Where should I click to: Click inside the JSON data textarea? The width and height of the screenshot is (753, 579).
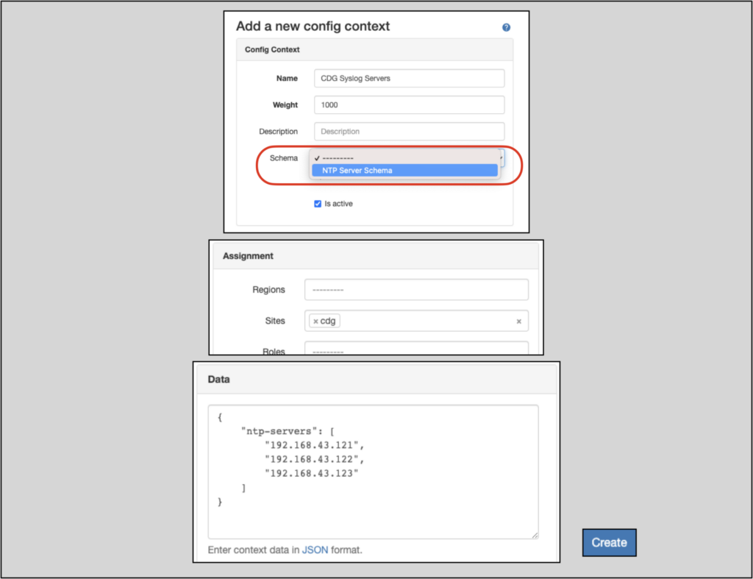tap(373, 472)
